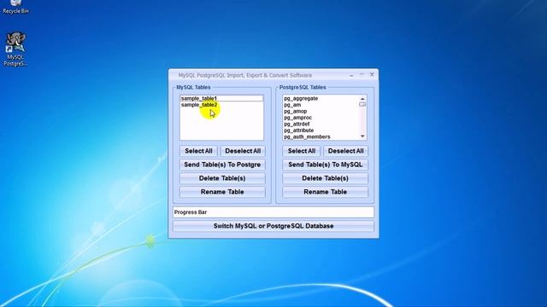Click Delete Table(s) under MySQL Tables
Viewport: 547px width, 307px height.
222,178
